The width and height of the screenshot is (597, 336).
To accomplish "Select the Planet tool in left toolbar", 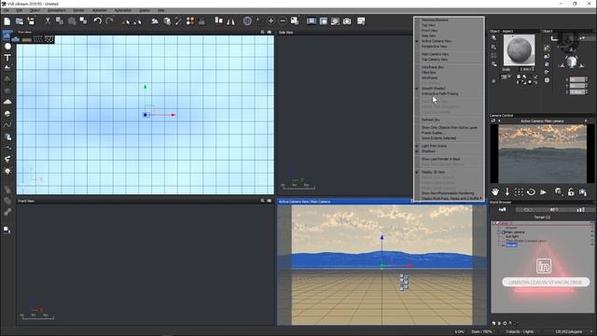I will [x=7, y=114].
